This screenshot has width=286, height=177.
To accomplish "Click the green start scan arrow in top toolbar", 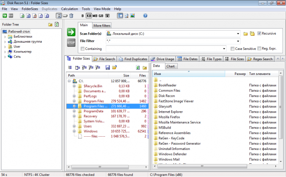I will point(5,16).
